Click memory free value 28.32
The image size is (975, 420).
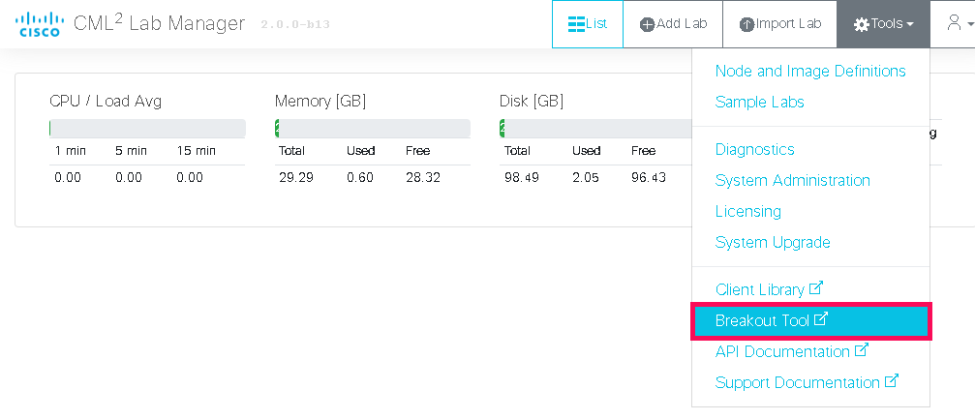point(423,178)
